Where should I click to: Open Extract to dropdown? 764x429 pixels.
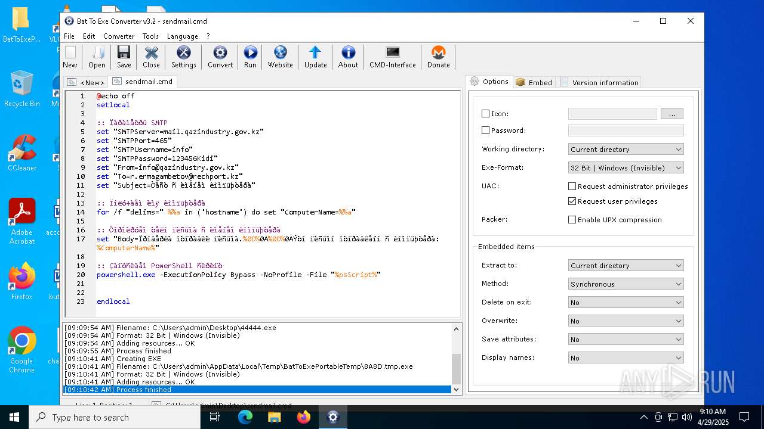pyautogui.click(x=626, y=266)
